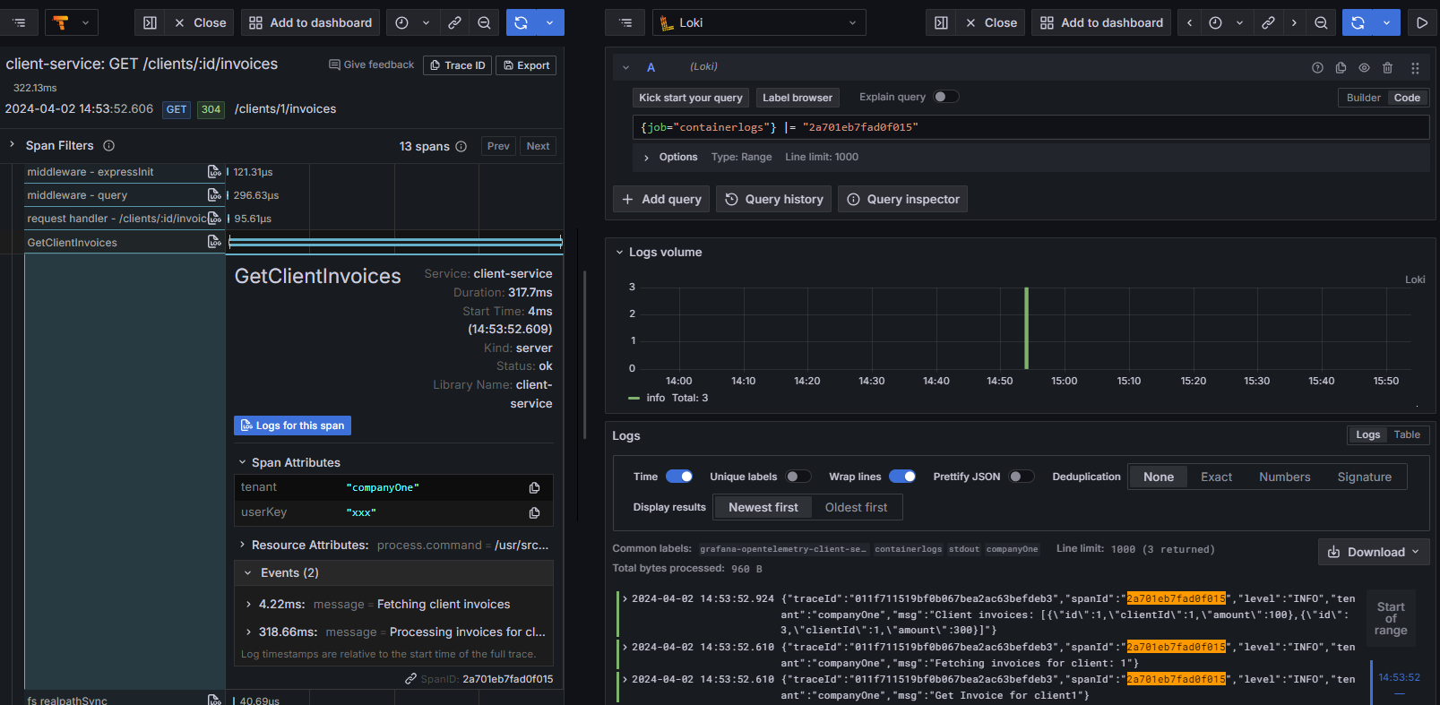The width and height of the screenshot is (1440, 705).
Task: Open Download dropdown for logs
Action: click(1373, 552)
